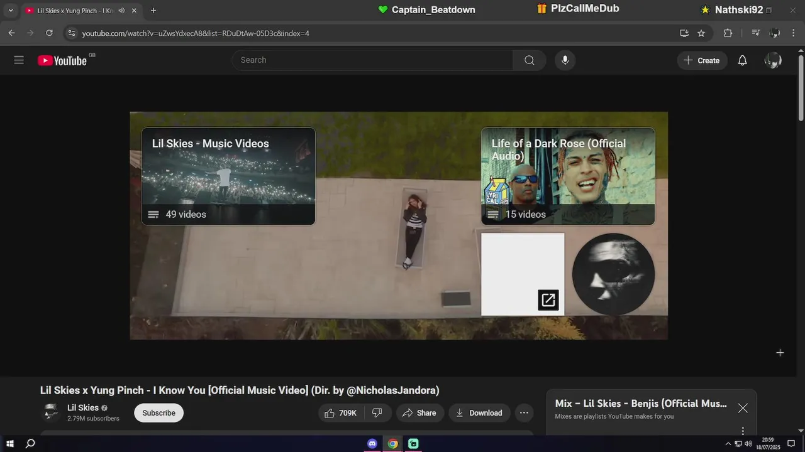
Task: Share the video
Action: pyautogui.click(x=419, y=412)
